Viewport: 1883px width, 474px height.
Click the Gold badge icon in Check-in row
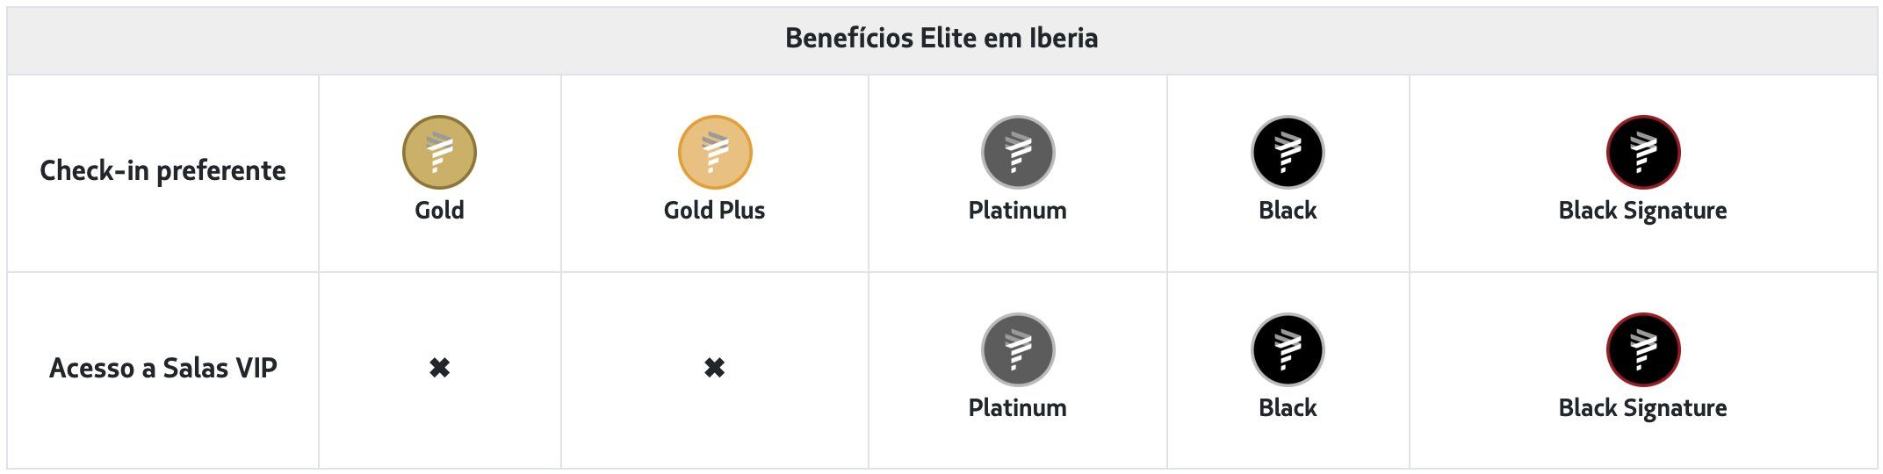coord(439,152)
